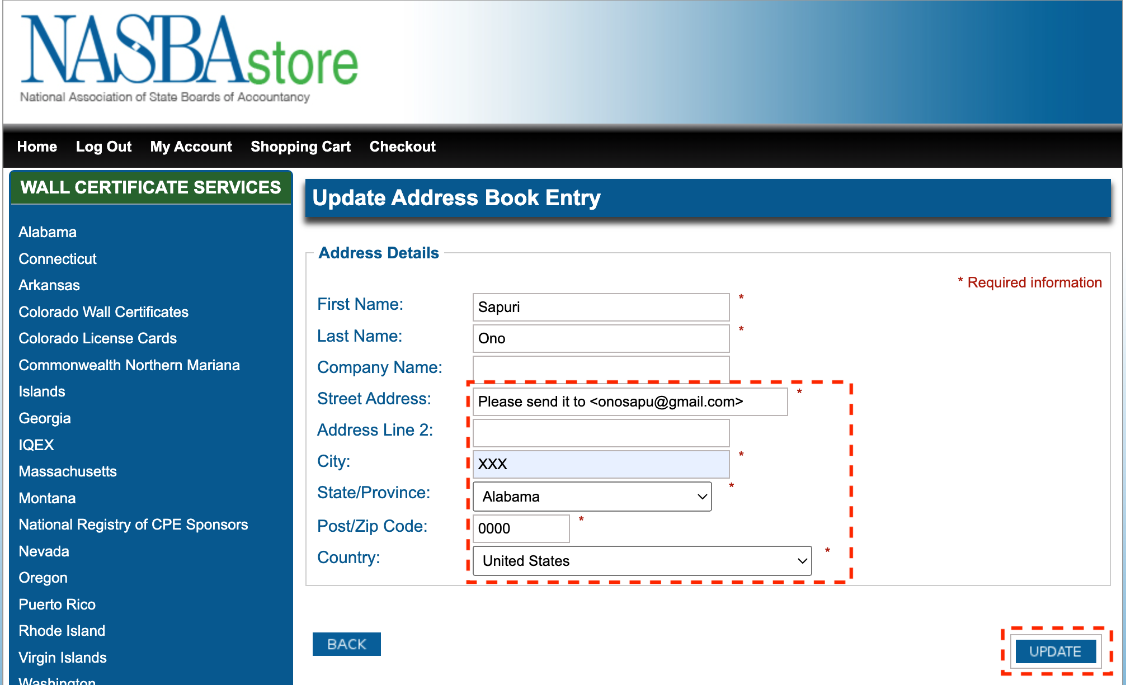Click the Company Name field

click(601, 369)
